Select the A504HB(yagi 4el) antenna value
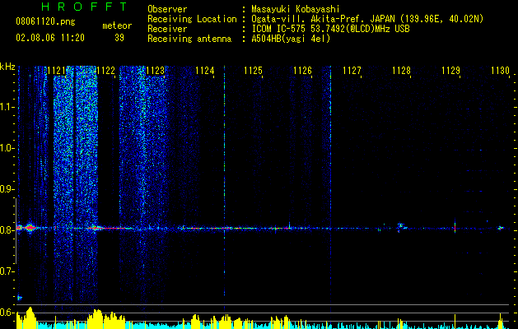The height and width of the screenshot is (329, 518). (x=291, y=39)
